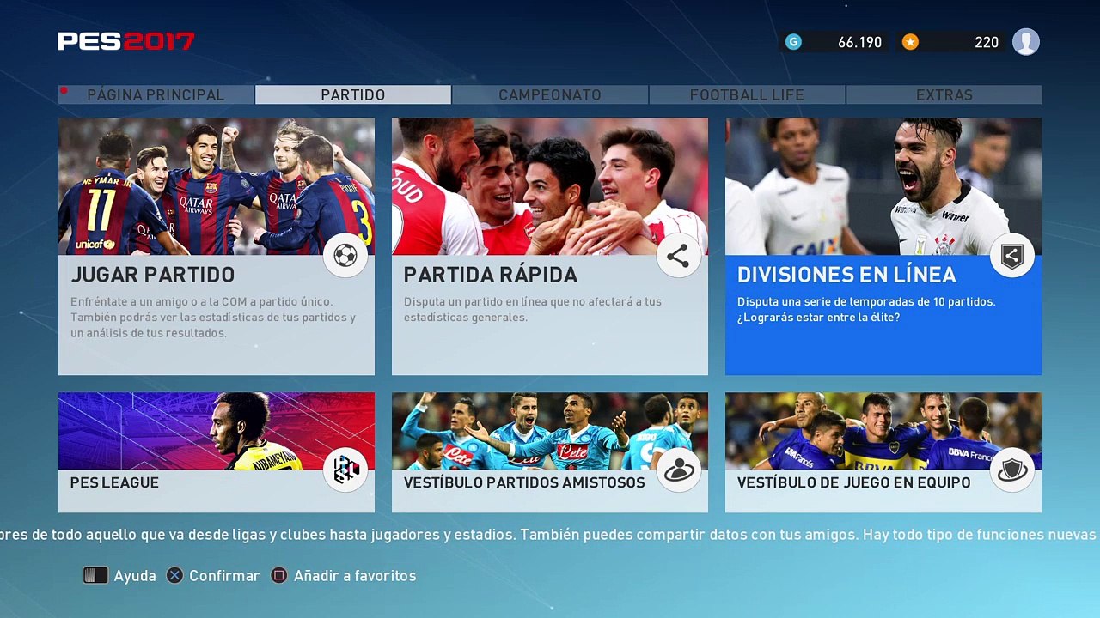Image resolution: width=1100 pixels, height=618 pixels.
Task: Click the square button Añadir a favoritos icon
Action: (x=278, y=575)
